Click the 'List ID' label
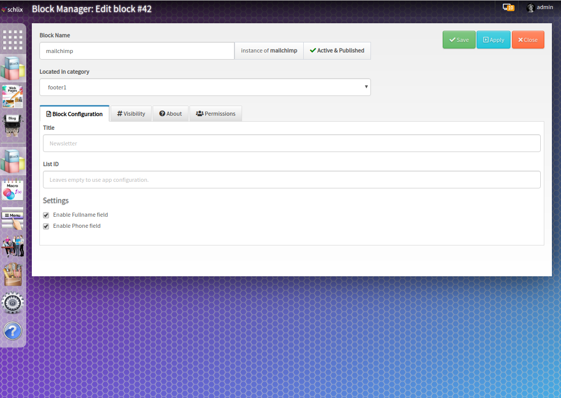Viewport: 561px width, 398px height. pyautogui.click(x=51, y=164)
